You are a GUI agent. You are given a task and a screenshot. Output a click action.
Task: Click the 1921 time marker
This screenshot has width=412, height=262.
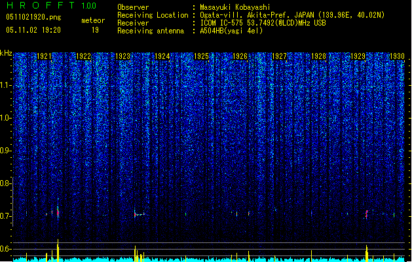(44, 56)
